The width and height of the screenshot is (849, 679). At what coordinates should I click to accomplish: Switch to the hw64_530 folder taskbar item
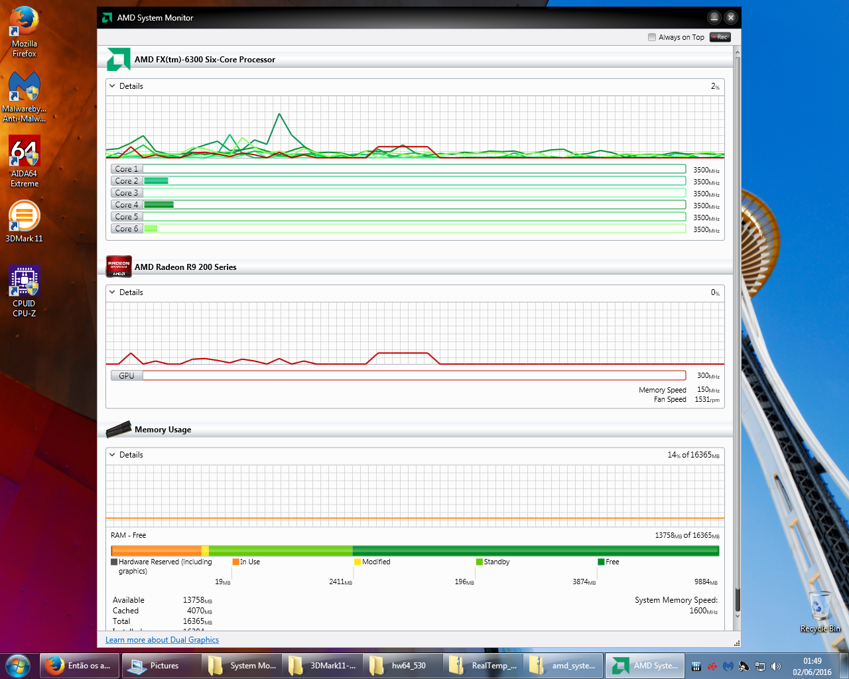point(403,666)
